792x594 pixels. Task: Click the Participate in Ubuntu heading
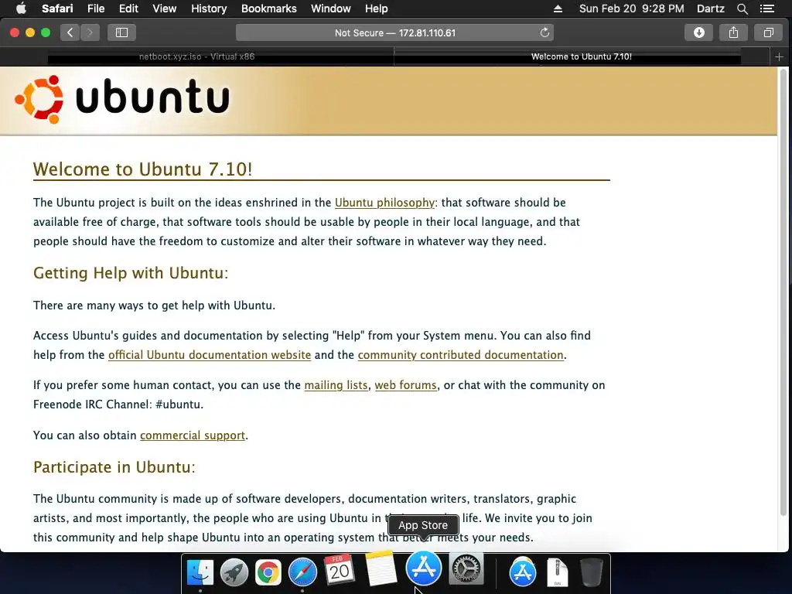click(x=114, y=466)
